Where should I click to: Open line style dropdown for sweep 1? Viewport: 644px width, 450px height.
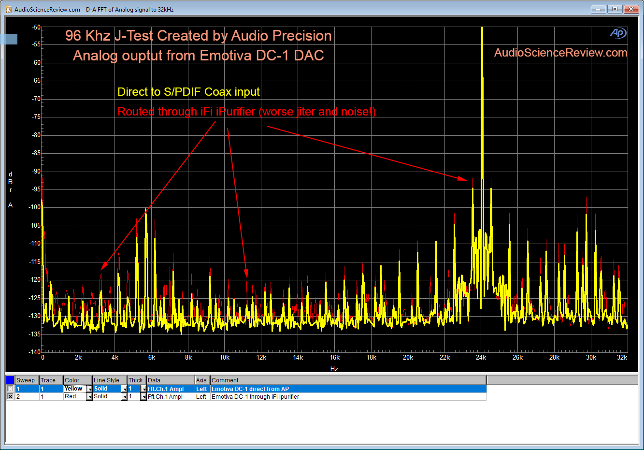point(124,389)
